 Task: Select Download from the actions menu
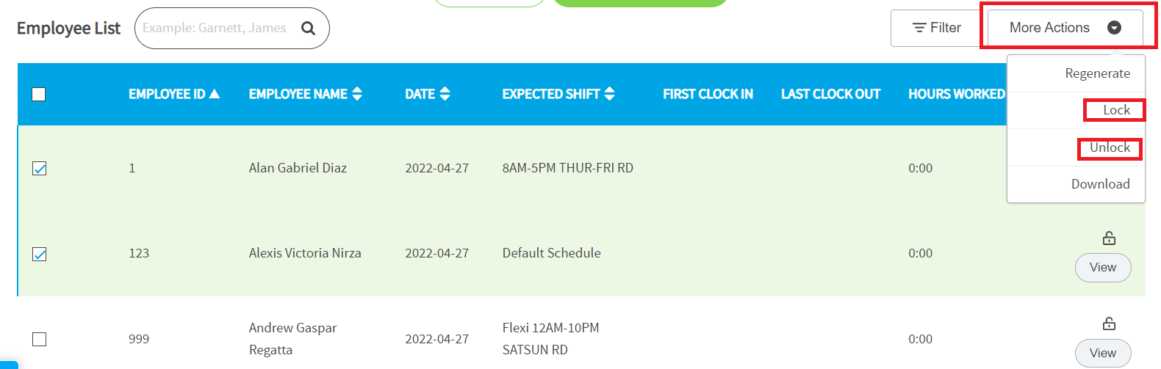click(x=1100, y=184)
